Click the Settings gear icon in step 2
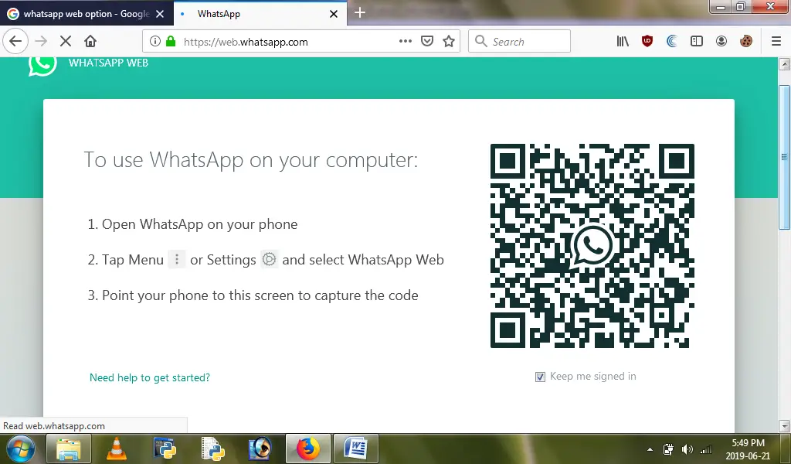 pyautogui.click(x=270, y=260)
